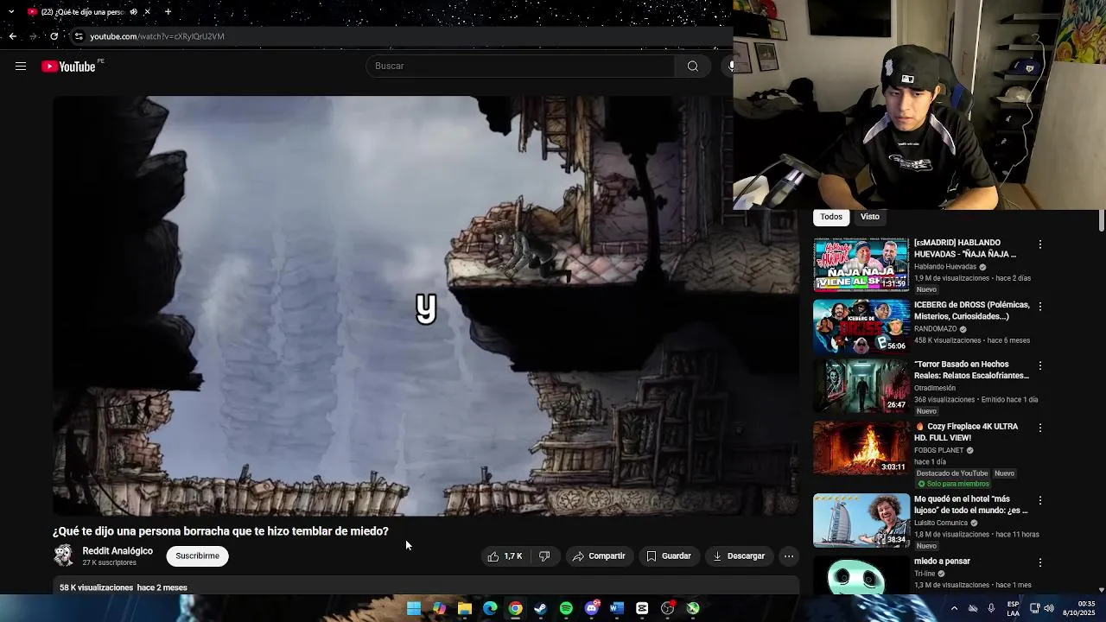Save the video with Guardar button
1106x622 pixels.
tap(669, 556)
